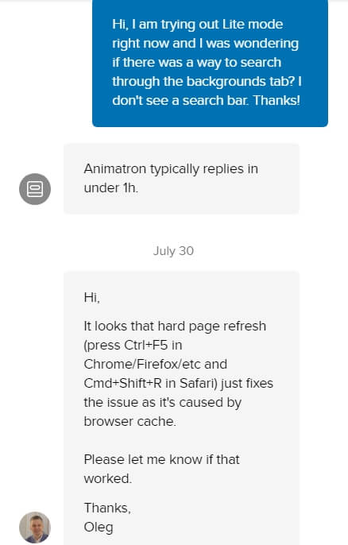348x545 pixels.
Task: Click the 'Chrome/Firefox/etc' text
Action: point(142,364)
